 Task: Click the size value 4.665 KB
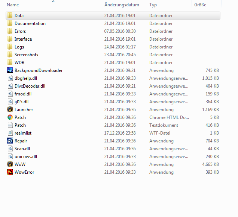(210, 164)
